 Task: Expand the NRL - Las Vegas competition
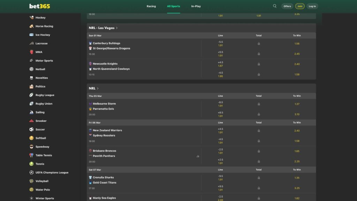coord(103,28)
